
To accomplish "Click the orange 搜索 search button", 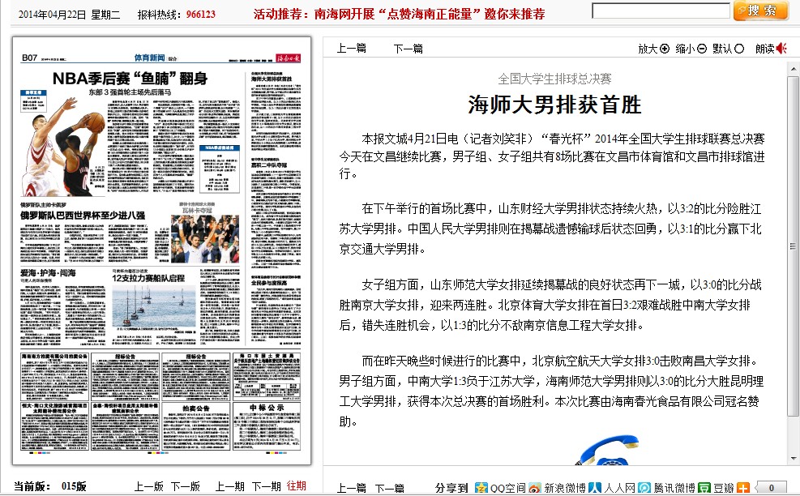I will click(x=760, y=11).
